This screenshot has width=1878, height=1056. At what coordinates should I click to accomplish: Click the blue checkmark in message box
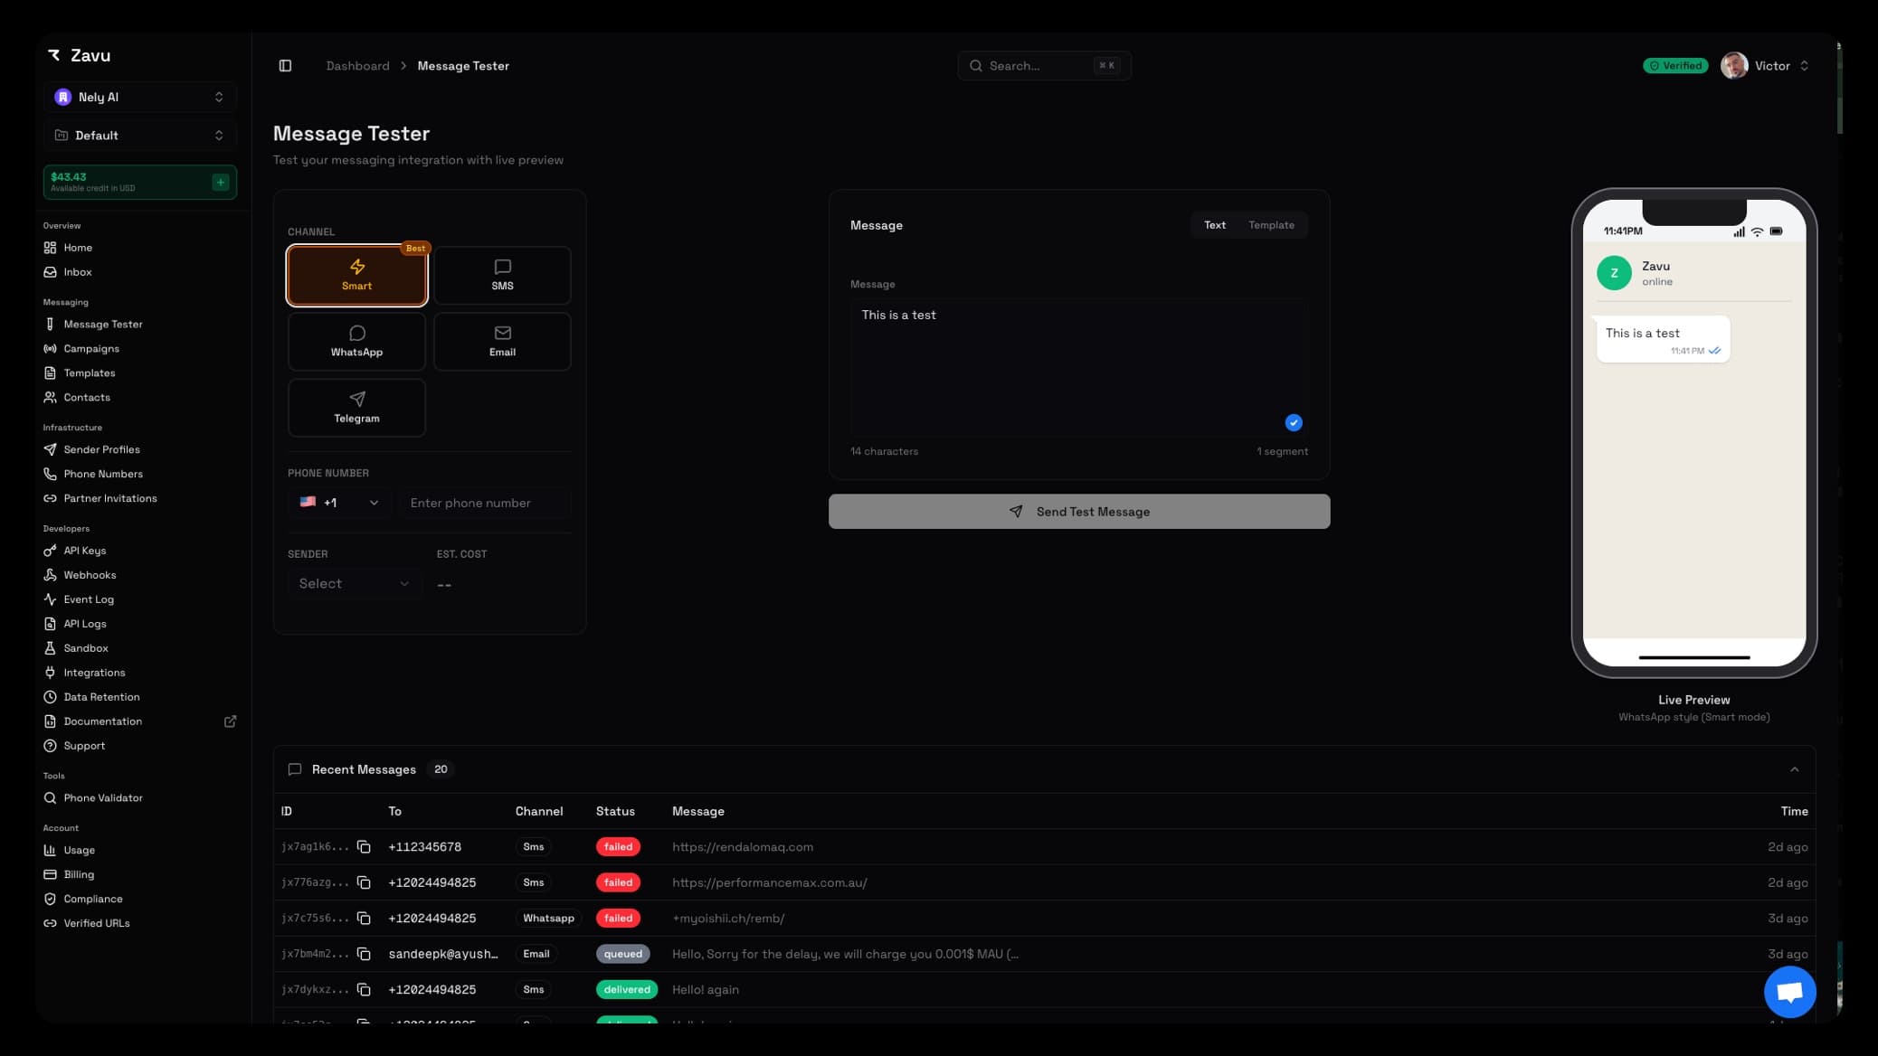1293,422
